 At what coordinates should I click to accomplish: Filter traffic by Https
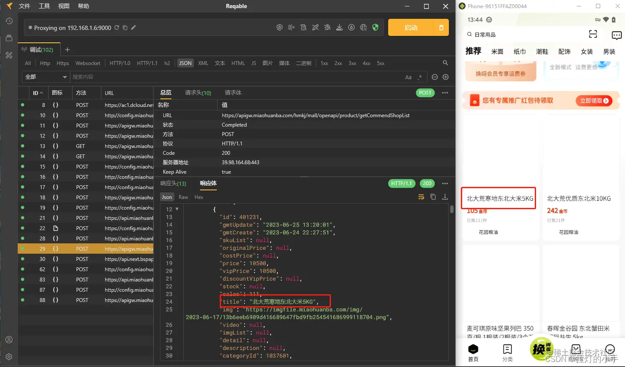(x=63, y=63)
